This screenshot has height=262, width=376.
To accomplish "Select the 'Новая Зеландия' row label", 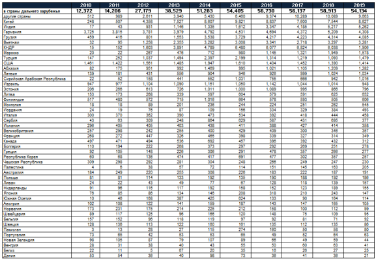I will click(19, 240).
